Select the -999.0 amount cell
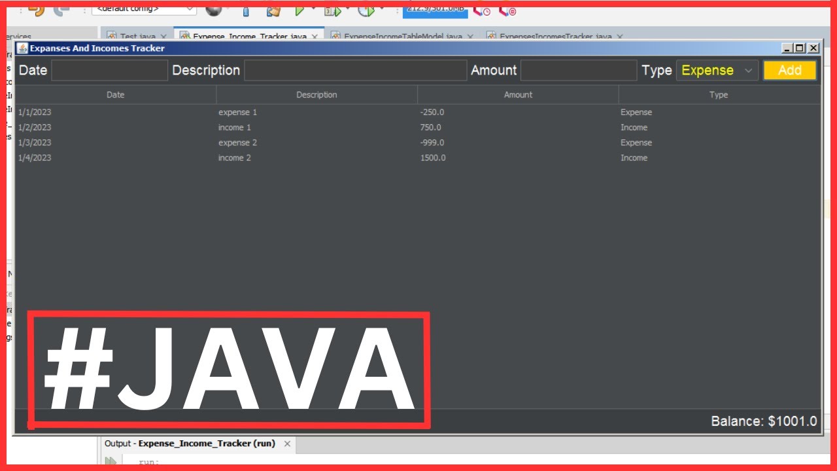The image size is (837, 471). pyautogui.click(x=518, y=143)
